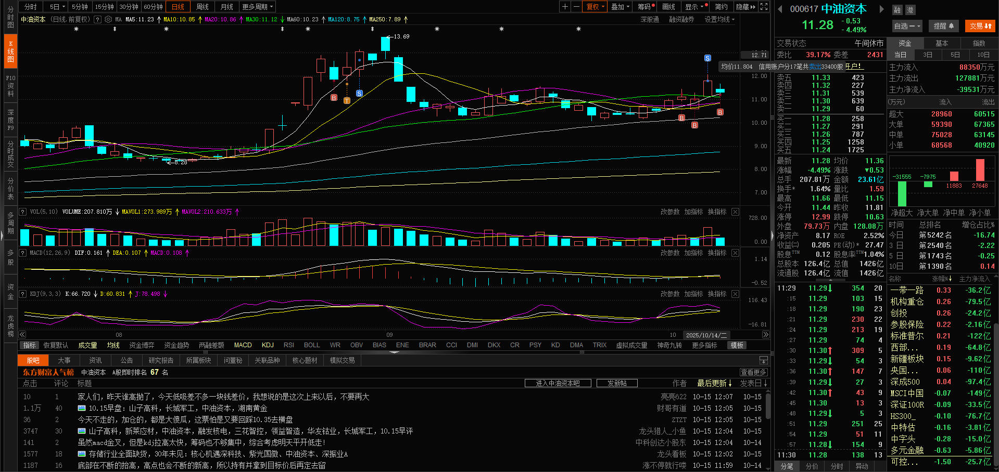Toggle the KDJ indicator

pyautogui.click(x=268, y=345)
